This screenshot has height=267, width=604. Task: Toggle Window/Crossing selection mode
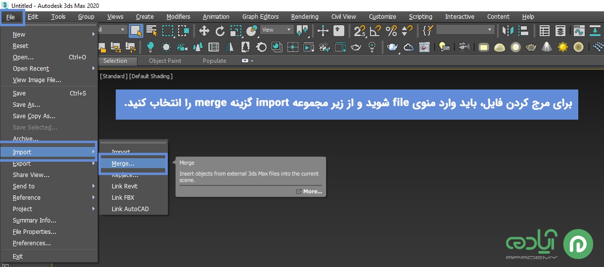point(184,31)
